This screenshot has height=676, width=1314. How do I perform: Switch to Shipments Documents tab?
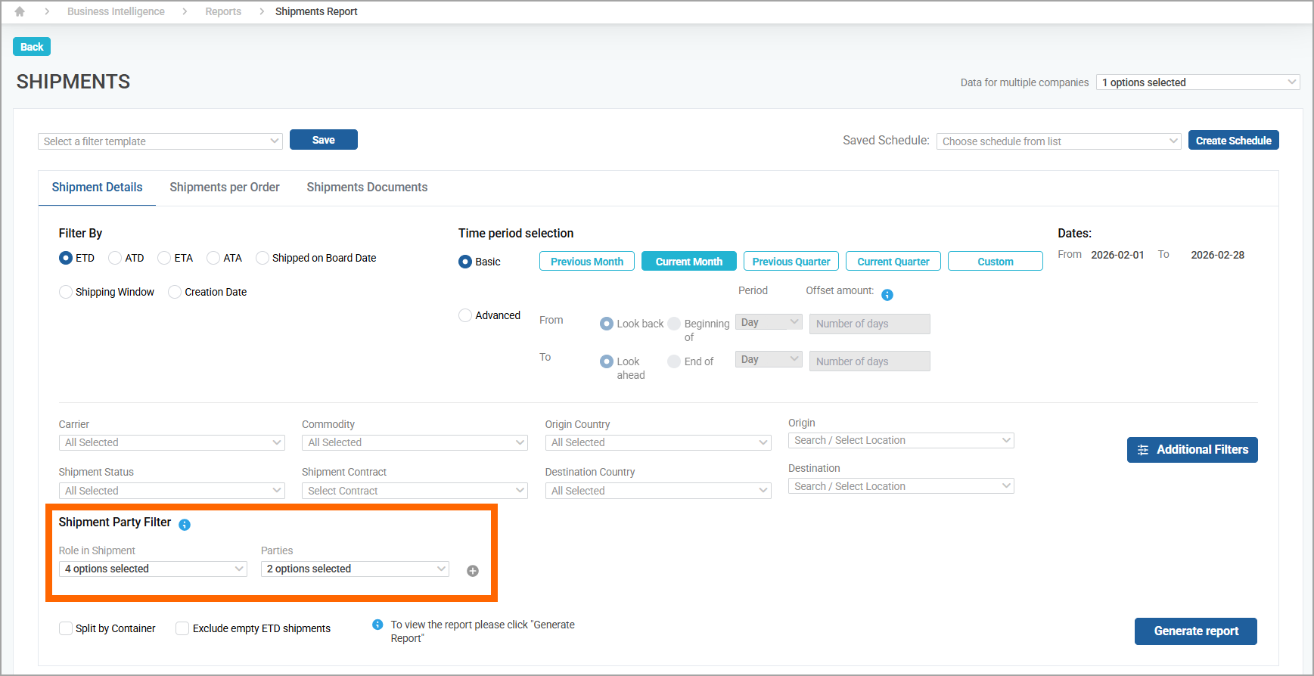point(367,188)
